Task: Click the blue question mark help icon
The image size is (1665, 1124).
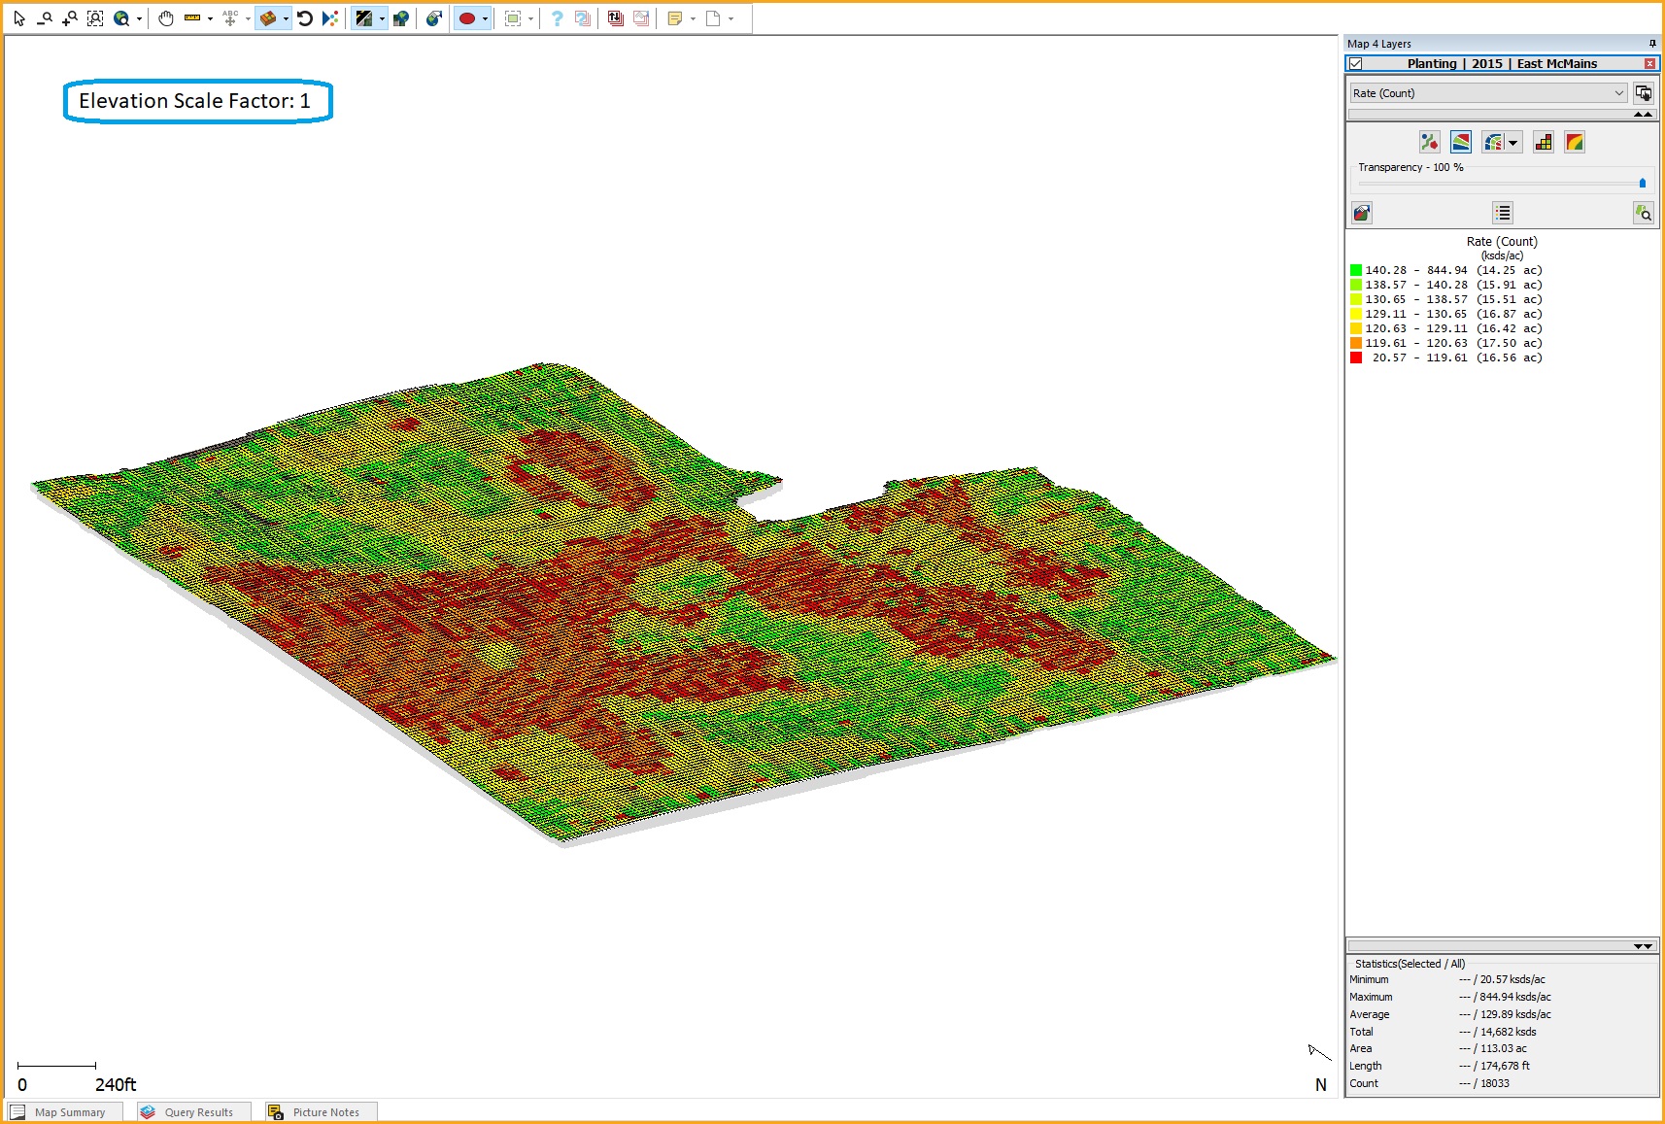Action: (x=557, y=18)
